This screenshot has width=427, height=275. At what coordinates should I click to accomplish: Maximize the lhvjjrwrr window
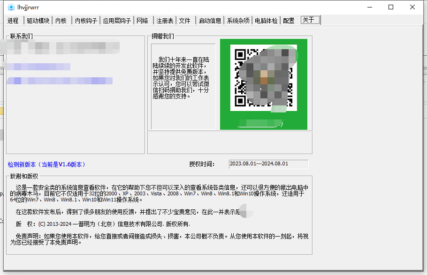coord(391,7)
